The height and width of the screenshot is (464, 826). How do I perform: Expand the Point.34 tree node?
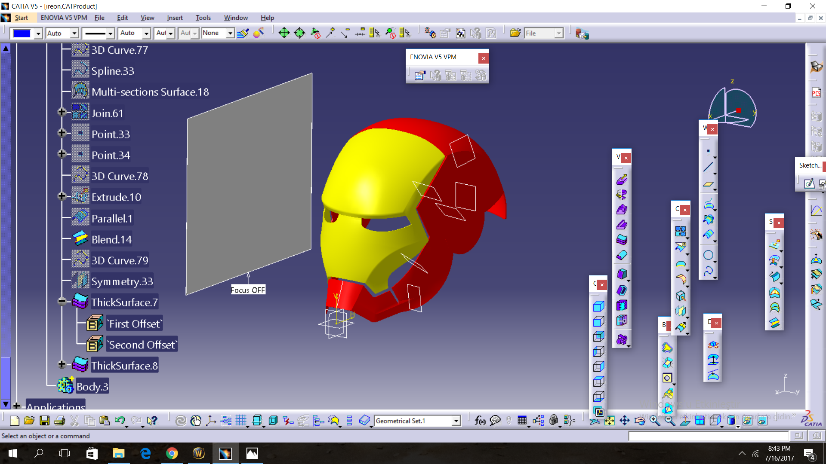62,154
